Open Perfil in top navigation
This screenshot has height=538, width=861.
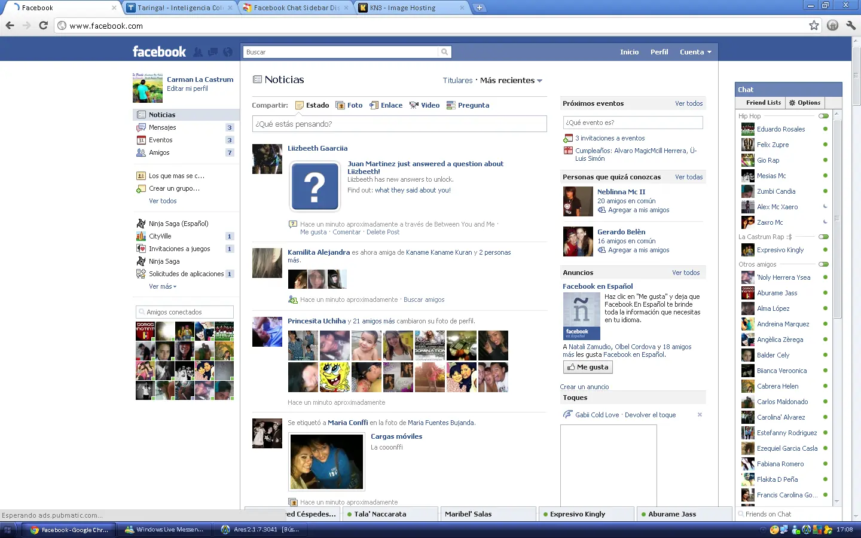(x=659, y=52)
